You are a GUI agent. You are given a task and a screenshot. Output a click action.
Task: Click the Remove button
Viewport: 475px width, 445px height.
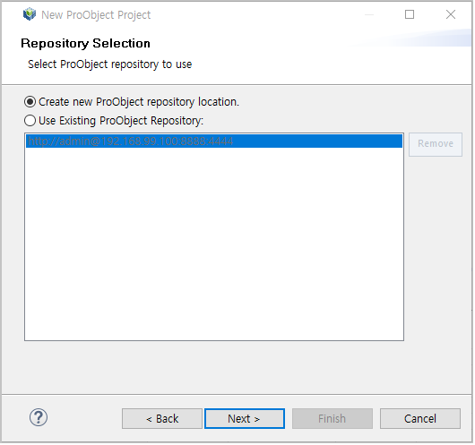(436, 145)
